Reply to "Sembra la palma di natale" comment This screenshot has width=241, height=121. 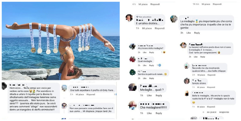(x=152, y=78)
